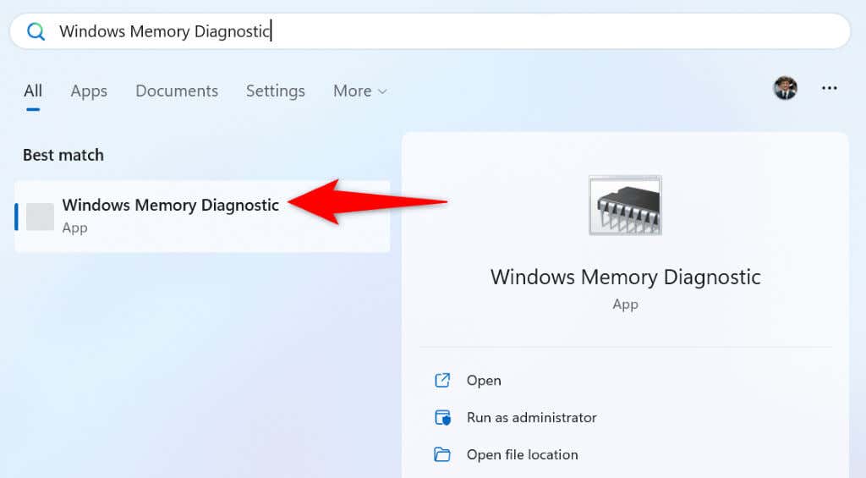This screenshot has width=866, height=478.
Task: Click the Open file location folder icon
Action: tap(442, 454)
